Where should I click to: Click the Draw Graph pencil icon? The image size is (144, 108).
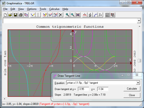point(33,15)
